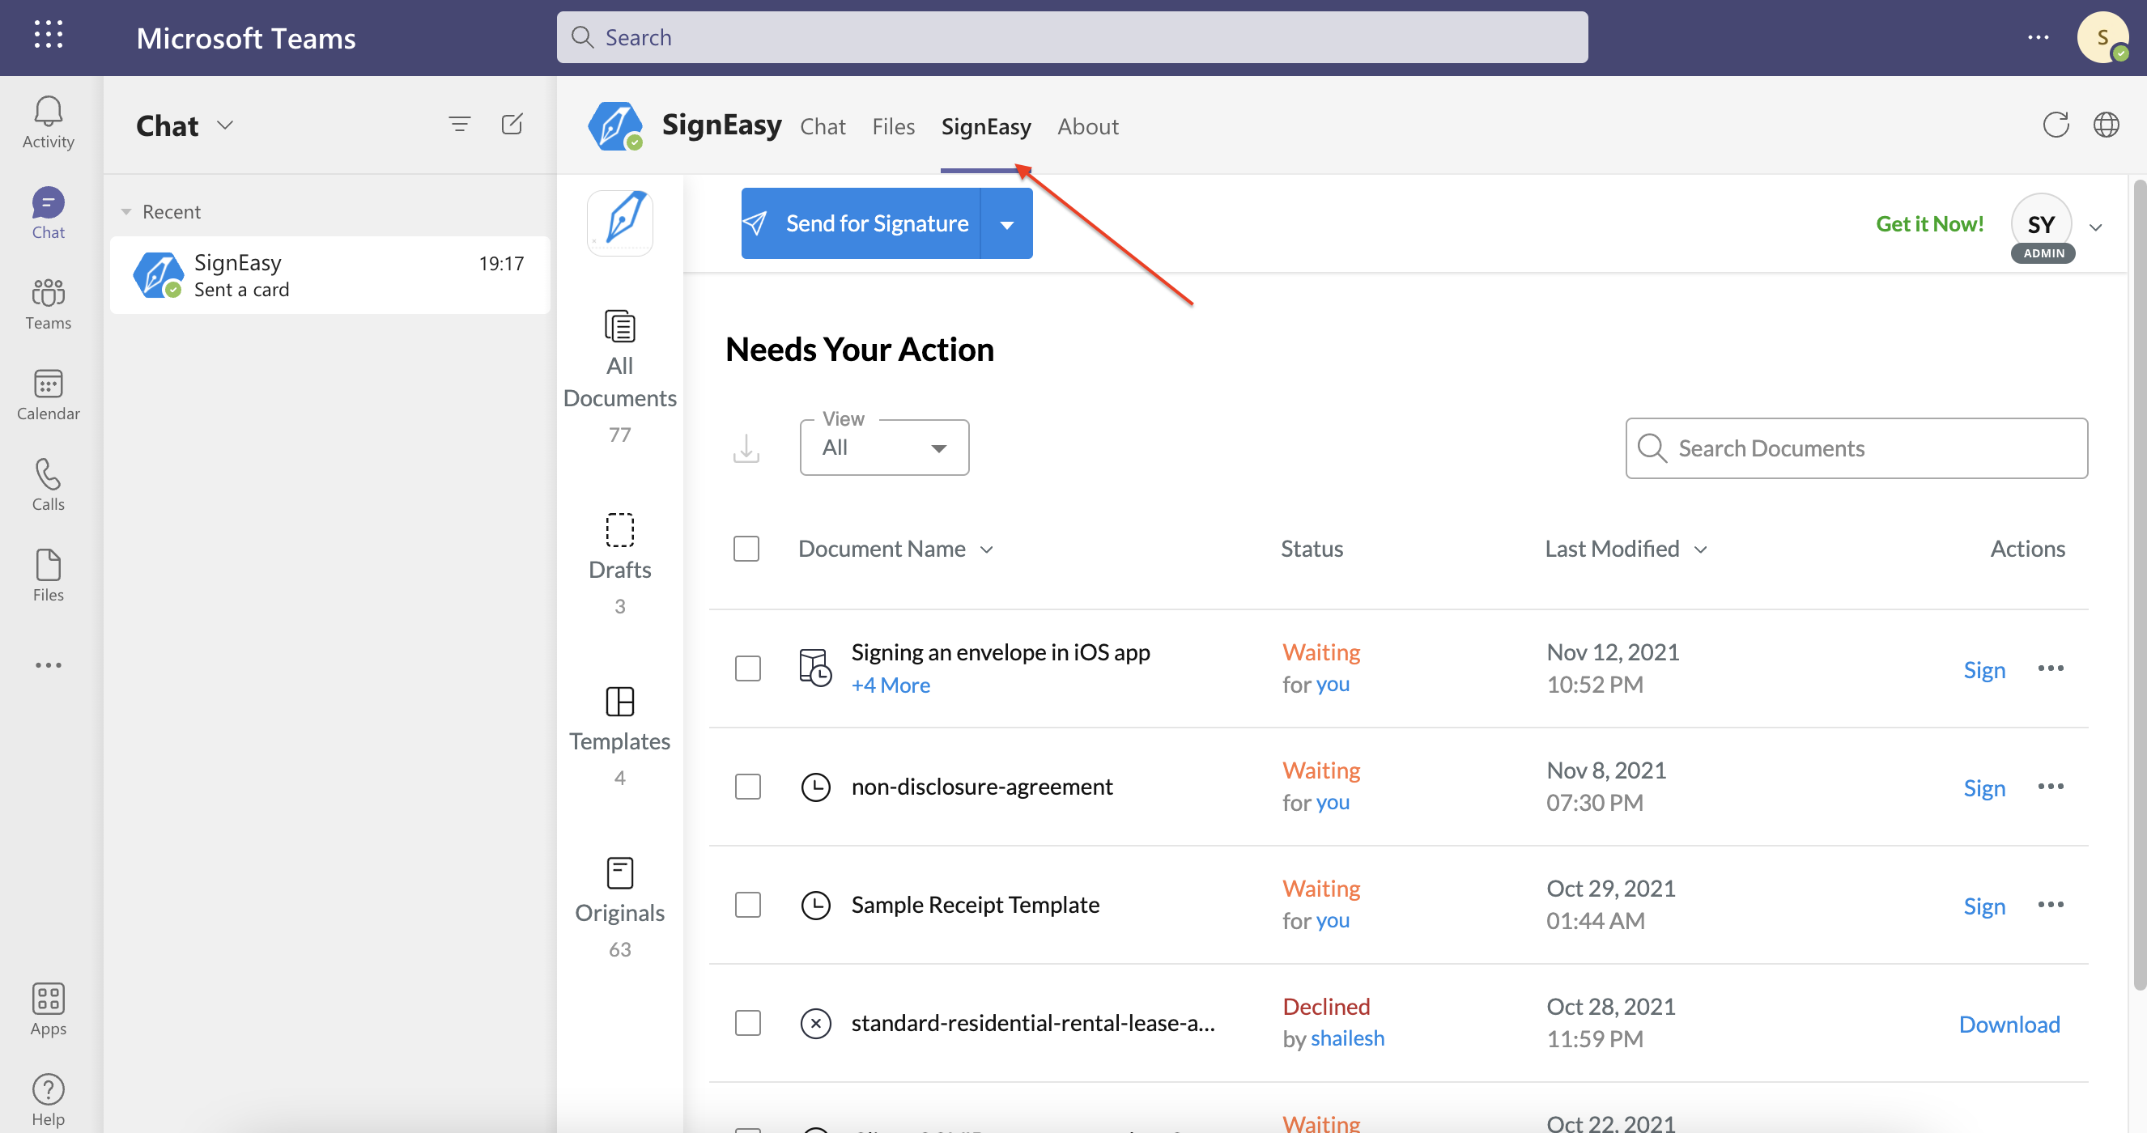Check the Sample Receipt Template row

[x=747, y=905]
